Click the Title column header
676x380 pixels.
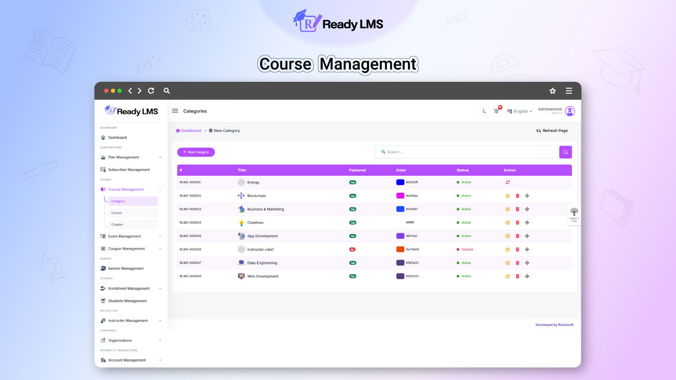point(242,170)
